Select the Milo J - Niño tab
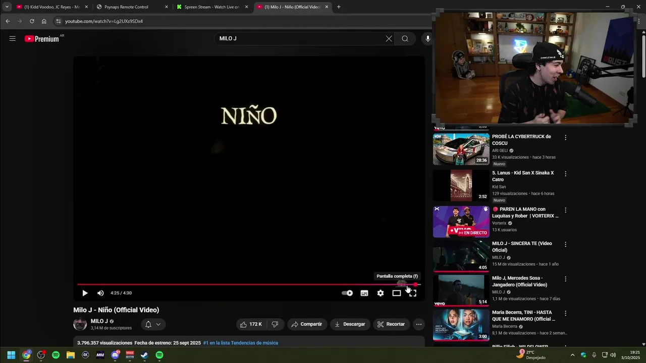Screen dimensions: 646x363 pos(292,7)
